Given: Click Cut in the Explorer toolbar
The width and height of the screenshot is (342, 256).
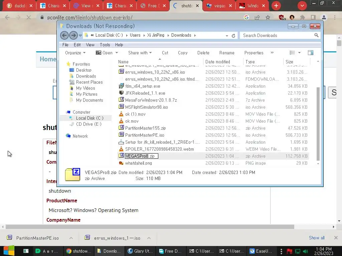Looking at the screenshot, I should pos(165,53).
